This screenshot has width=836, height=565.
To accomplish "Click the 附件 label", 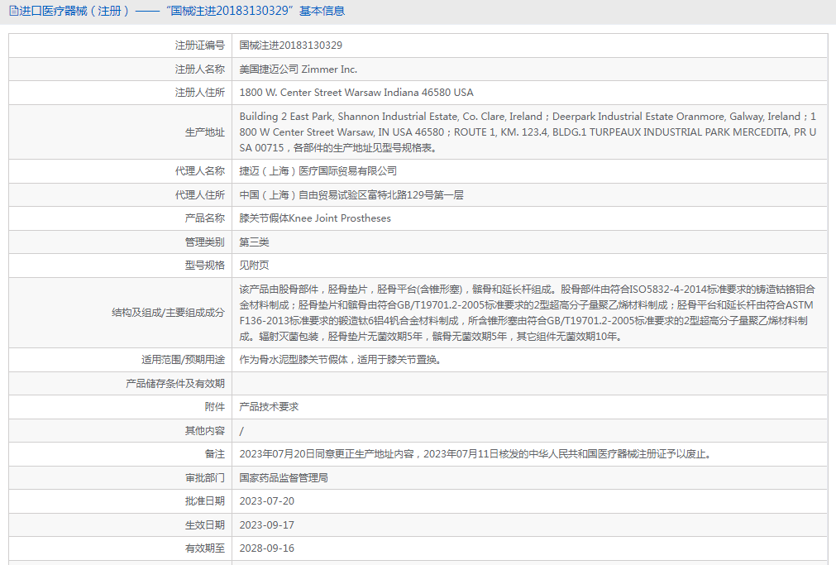I will [x=215, y=406].
